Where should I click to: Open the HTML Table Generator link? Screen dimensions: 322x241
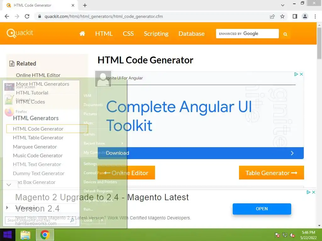38,138
